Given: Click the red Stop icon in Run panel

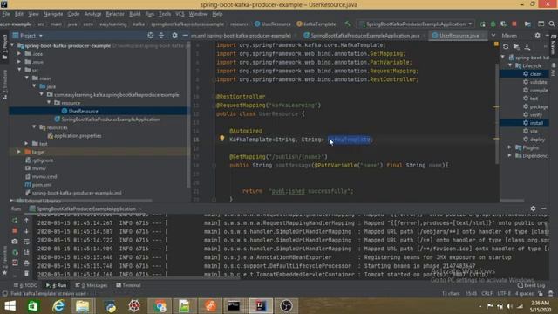Looking at the screenshot, I should pyautogui.click(x=15, y=230).
